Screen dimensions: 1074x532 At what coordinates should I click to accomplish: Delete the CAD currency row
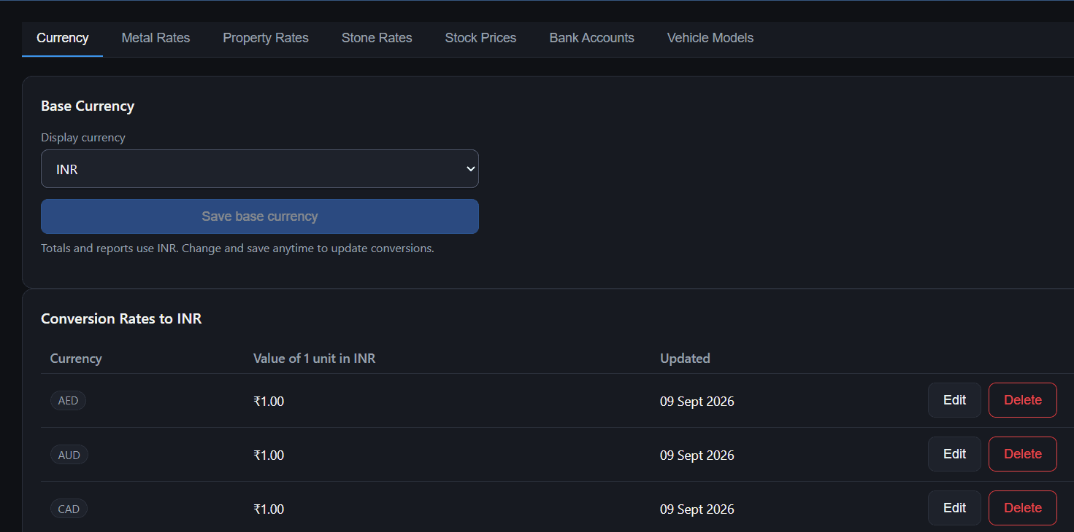point(1023,508)
